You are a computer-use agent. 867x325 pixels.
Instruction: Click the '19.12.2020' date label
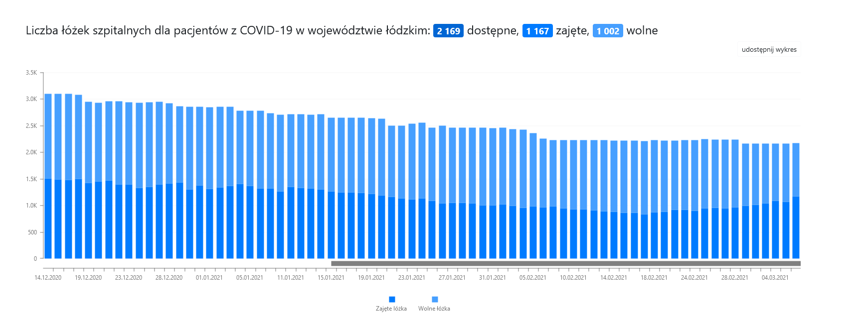point(88,278)
